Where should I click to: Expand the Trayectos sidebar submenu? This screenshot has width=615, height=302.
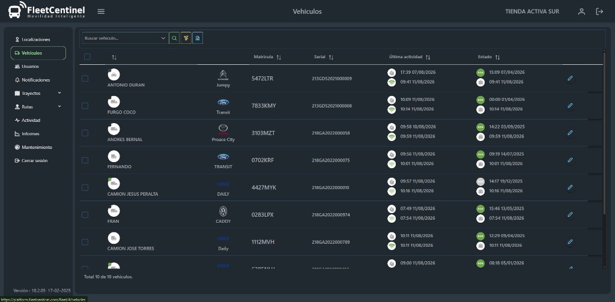click(59, 93)
